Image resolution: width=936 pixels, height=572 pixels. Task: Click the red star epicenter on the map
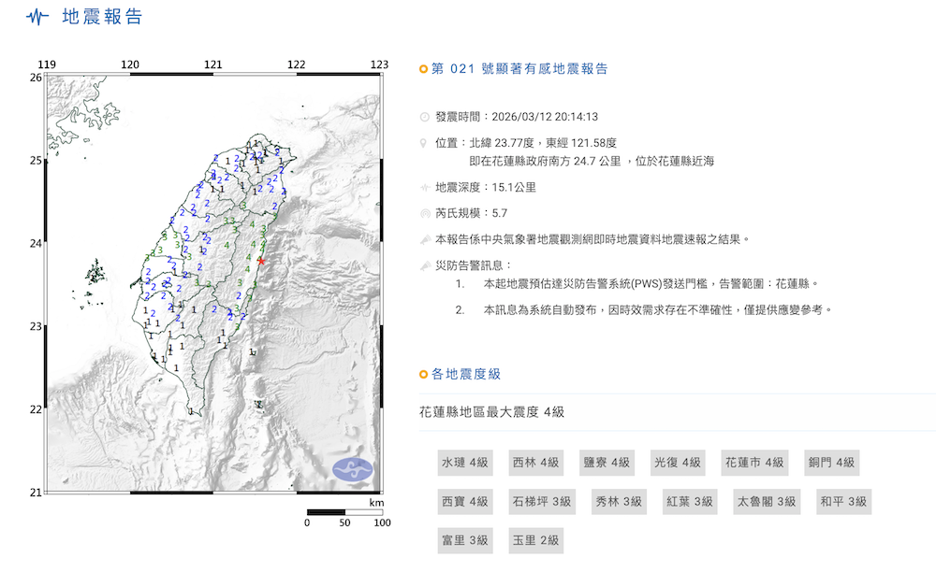pyautogui.click(x=263, y=263)
